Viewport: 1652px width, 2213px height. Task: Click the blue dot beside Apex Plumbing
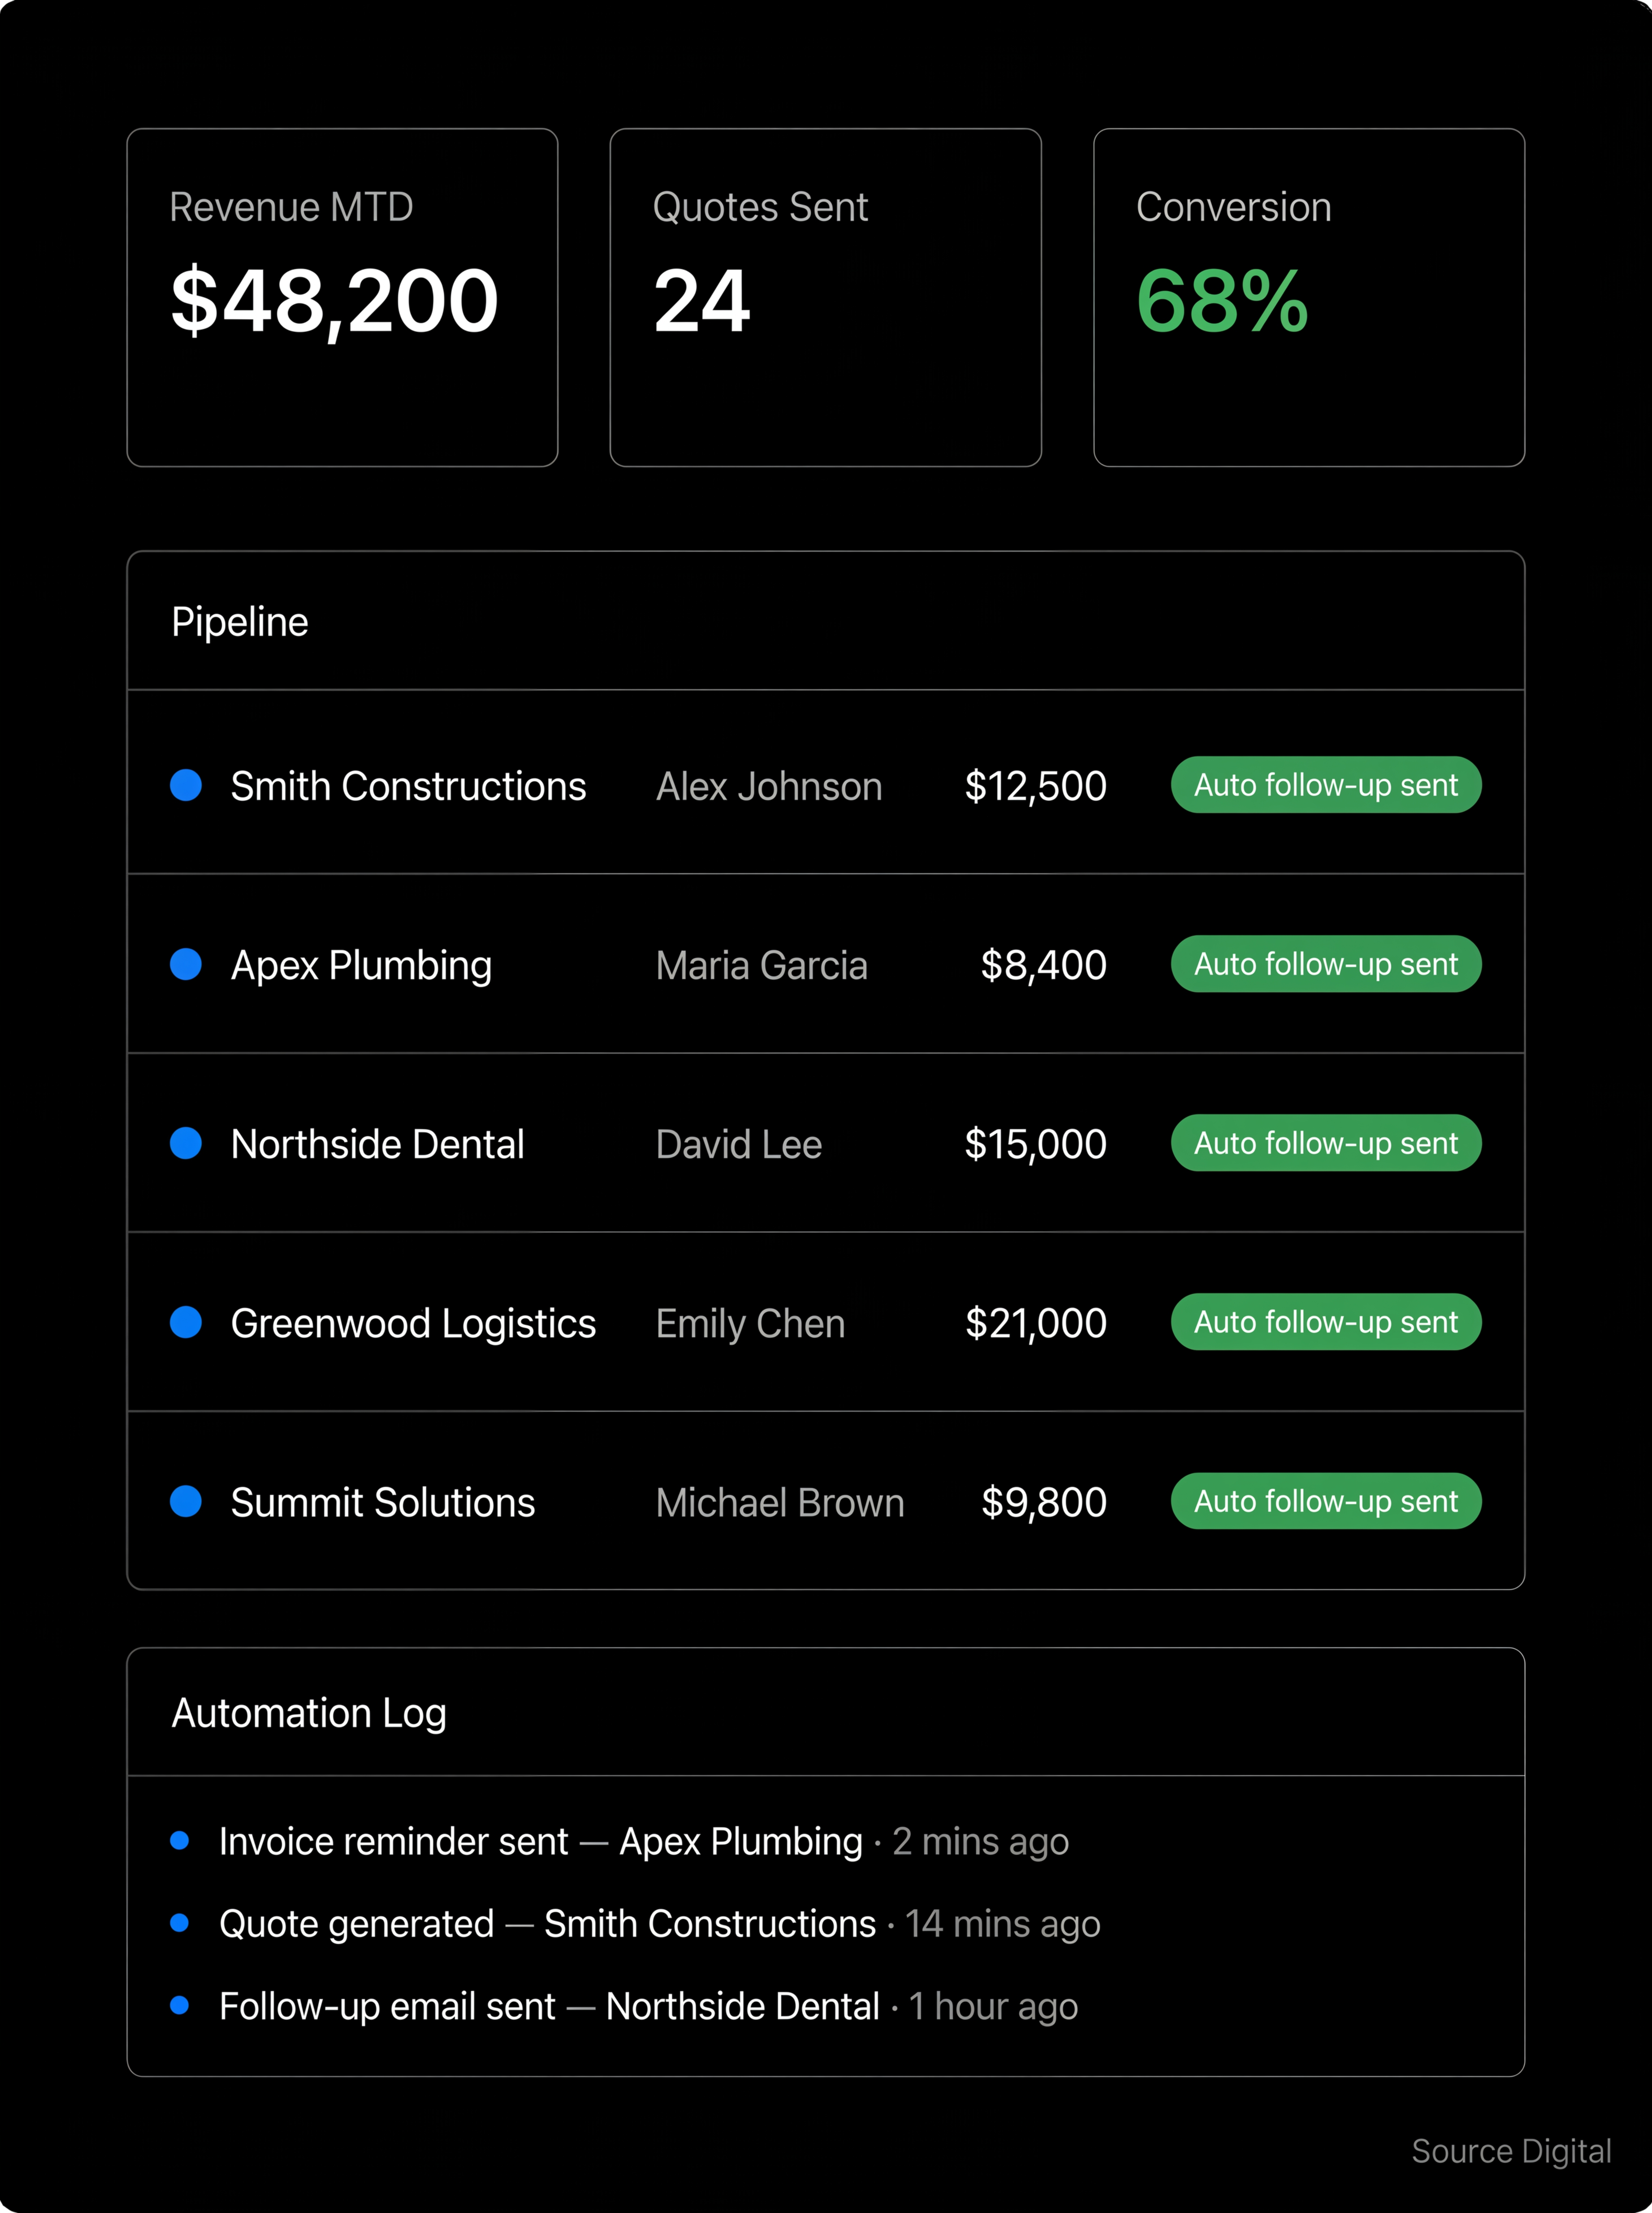click(x=186, y=964)
